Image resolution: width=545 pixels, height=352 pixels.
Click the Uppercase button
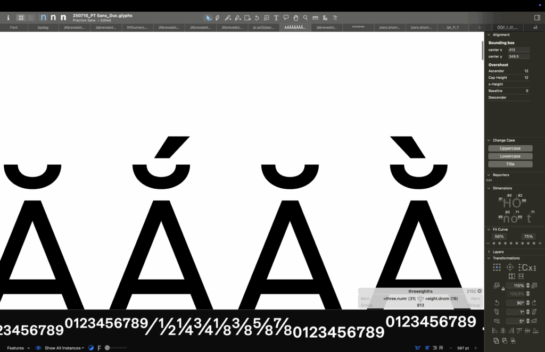[x=510, y=148]
